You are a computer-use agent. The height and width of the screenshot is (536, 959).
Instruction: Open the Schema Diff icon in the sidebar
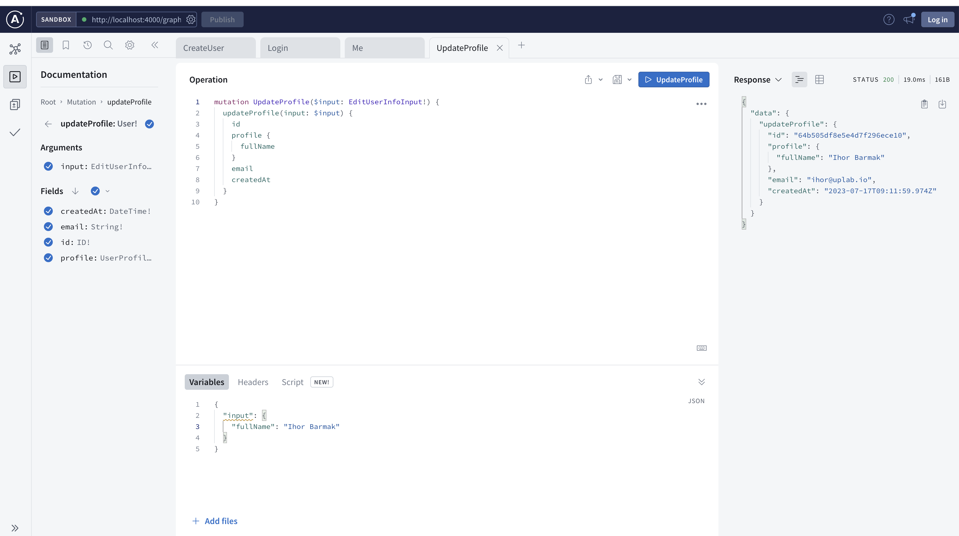point(15,105)
